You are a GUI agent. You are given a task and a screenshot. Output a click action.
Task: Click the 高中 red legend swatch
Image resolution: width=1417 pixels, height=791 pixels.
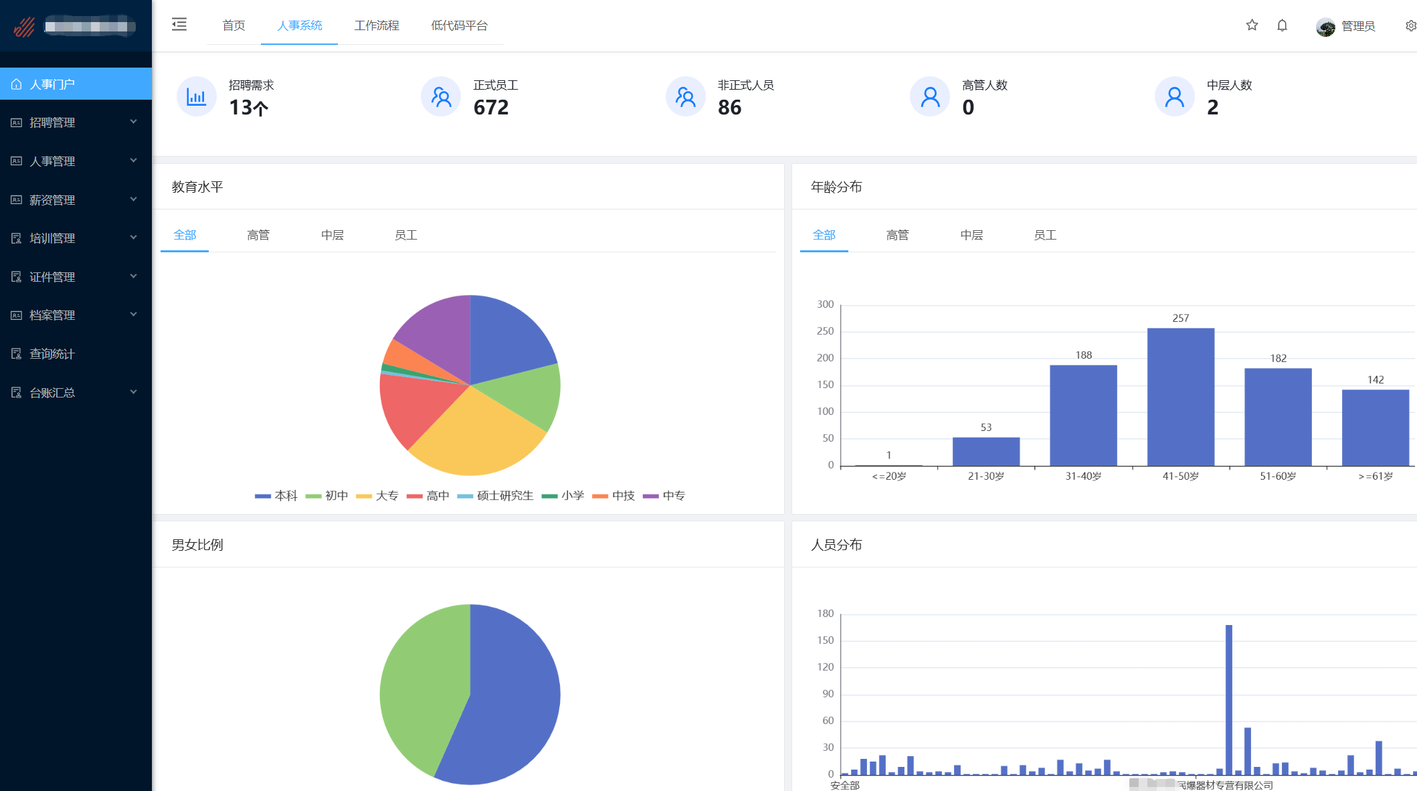(x=415, y=496)
